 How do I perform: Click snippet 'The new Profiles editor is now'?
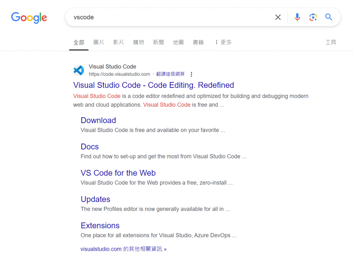click(155, 209)
